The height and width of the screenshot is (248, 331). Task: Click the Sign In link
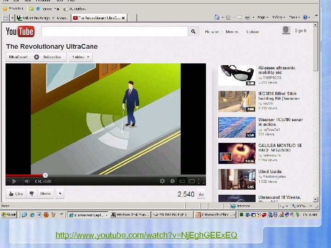(x=301, y=31)
